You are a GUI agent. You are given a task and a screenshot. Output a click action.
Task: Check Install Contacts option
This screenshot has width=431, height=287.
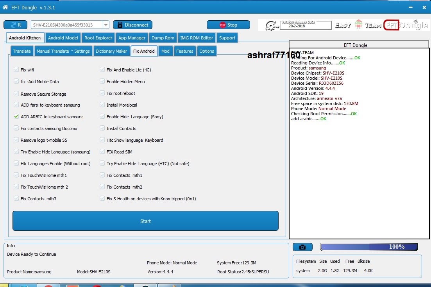pyautogui.click(x=102, y=128)
